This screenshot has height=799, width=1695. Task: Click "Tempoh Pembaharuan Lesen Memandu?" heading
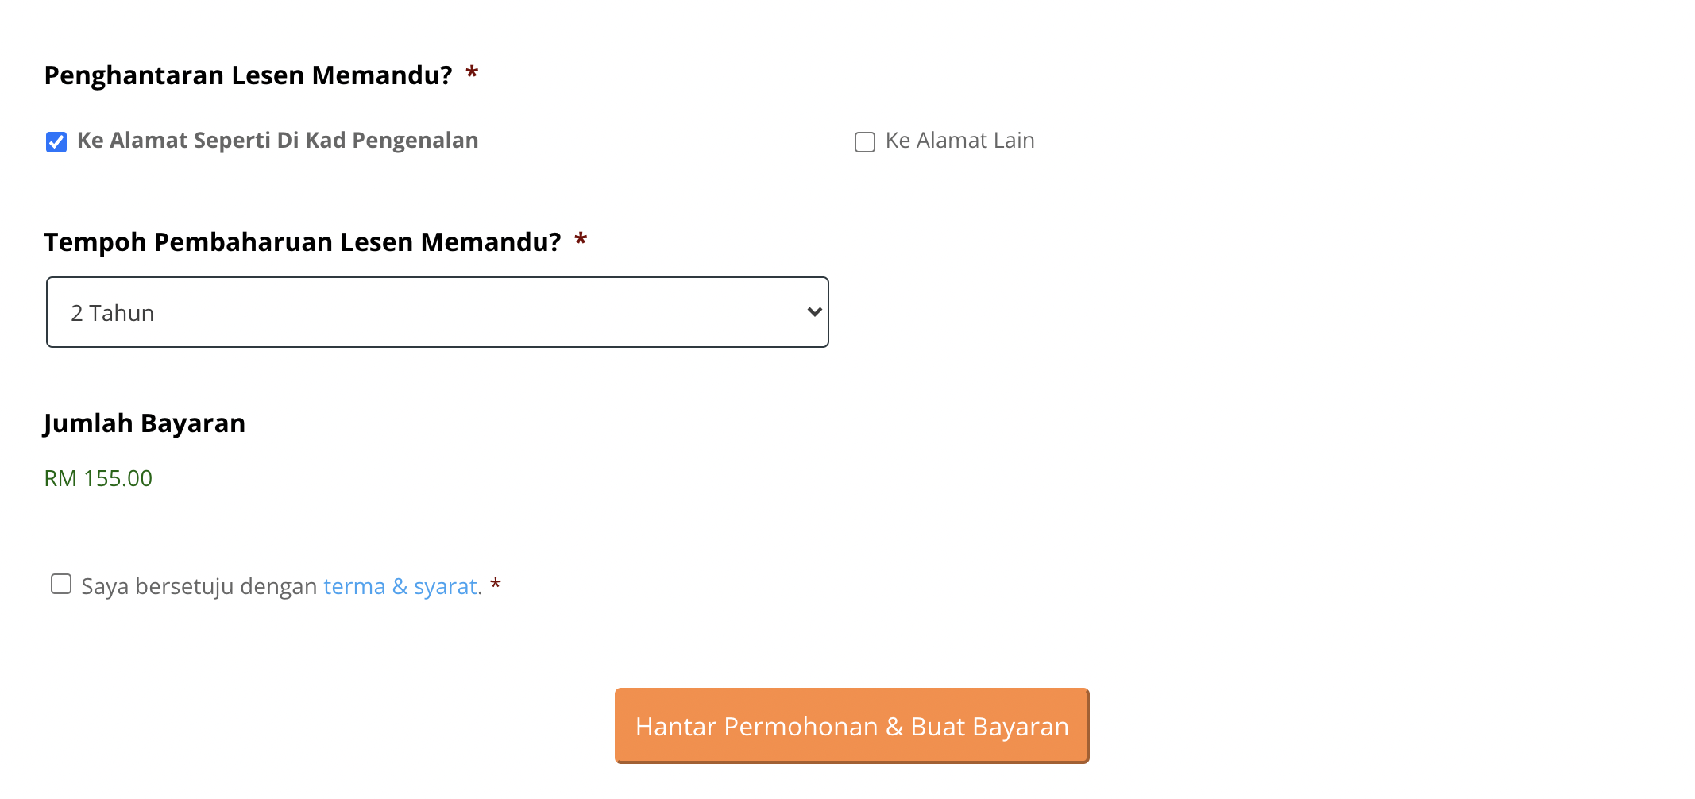click(x=302, y=242)
